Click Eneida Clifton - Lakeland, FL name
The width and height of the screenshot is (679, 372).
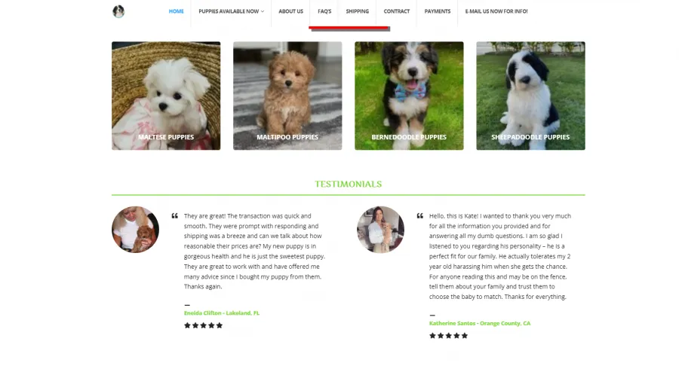coord(222,313)
